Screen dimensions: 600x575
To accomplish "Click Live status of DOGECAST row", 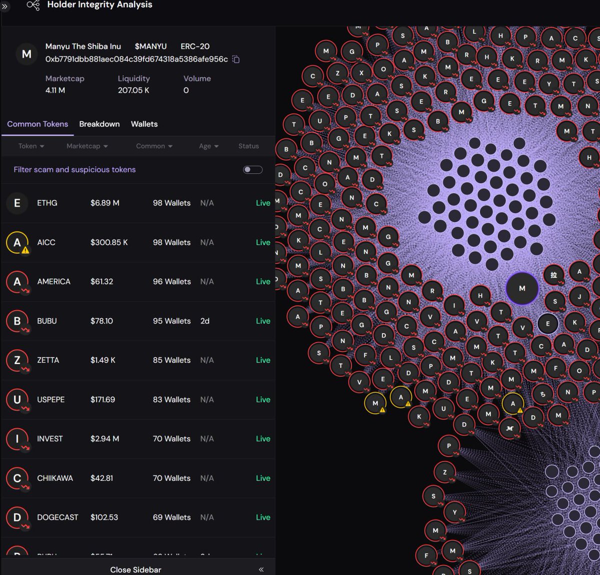I will click(x=263, y=517).
